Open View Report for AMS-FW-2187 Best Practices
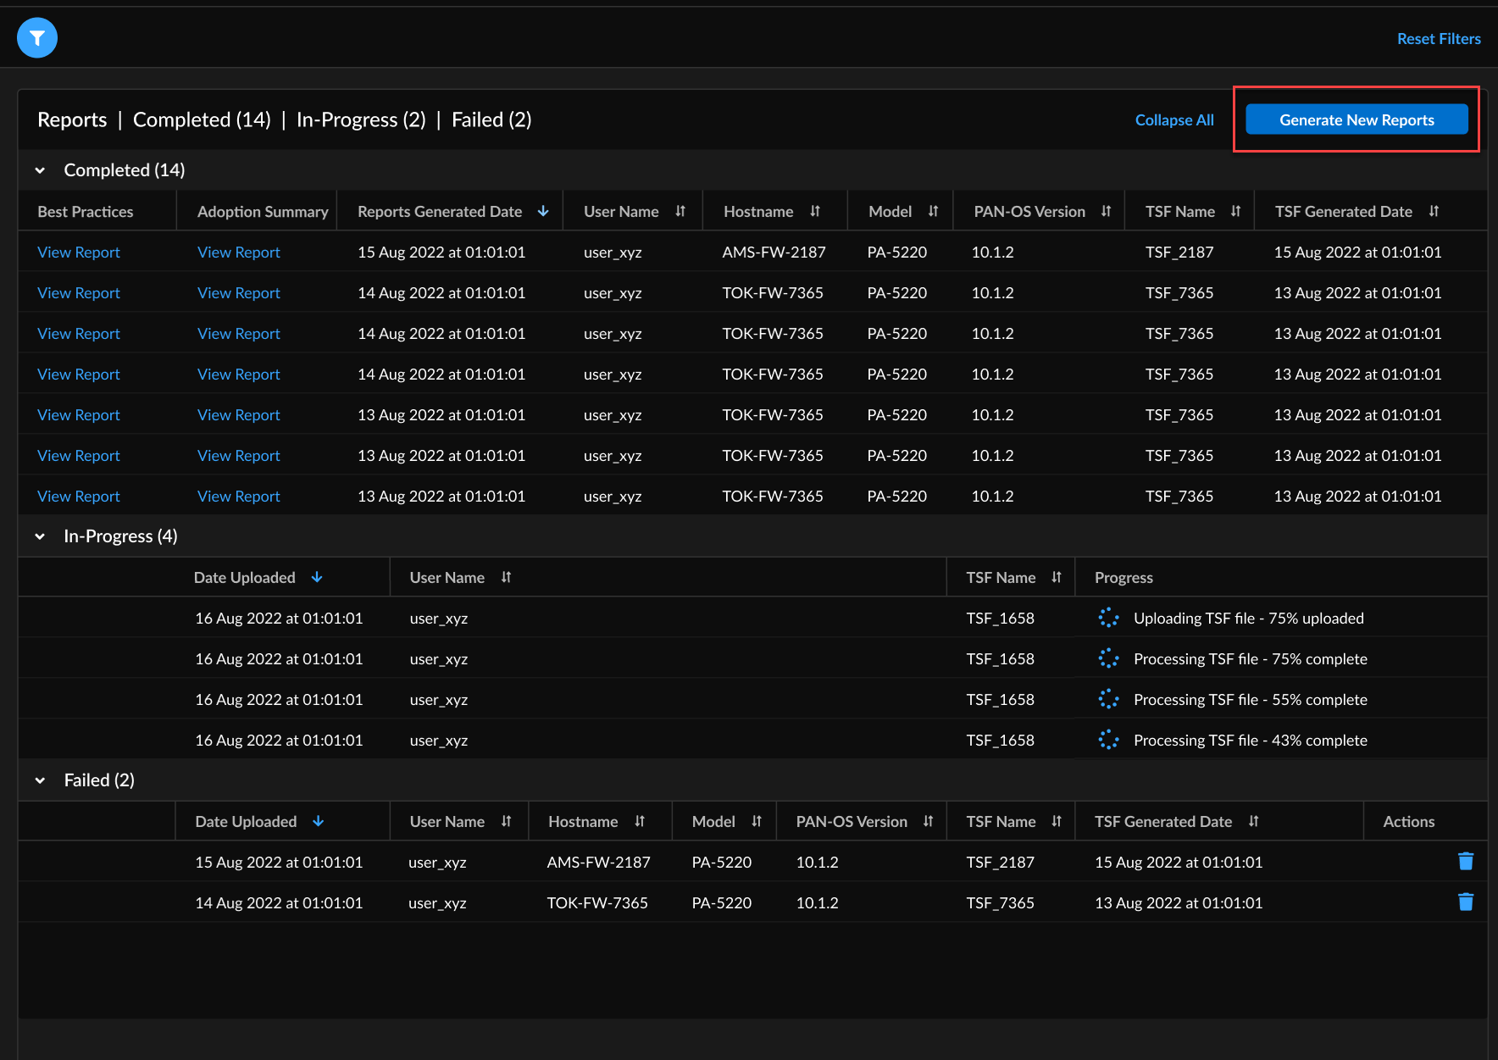 (x=78, y=252)
